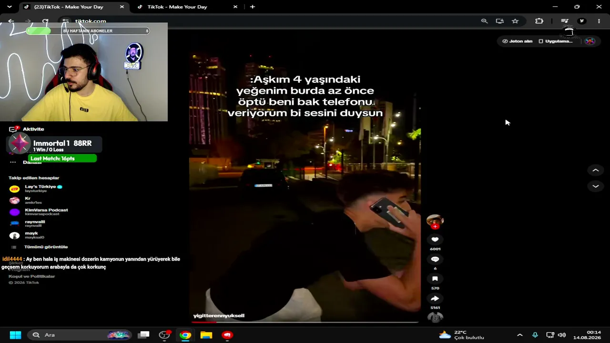
Task: Expand the system tray hidden icons chevron
Action: click(520, 335)
